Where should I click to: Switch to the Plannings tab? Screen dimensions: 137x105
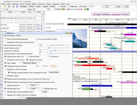23,7
